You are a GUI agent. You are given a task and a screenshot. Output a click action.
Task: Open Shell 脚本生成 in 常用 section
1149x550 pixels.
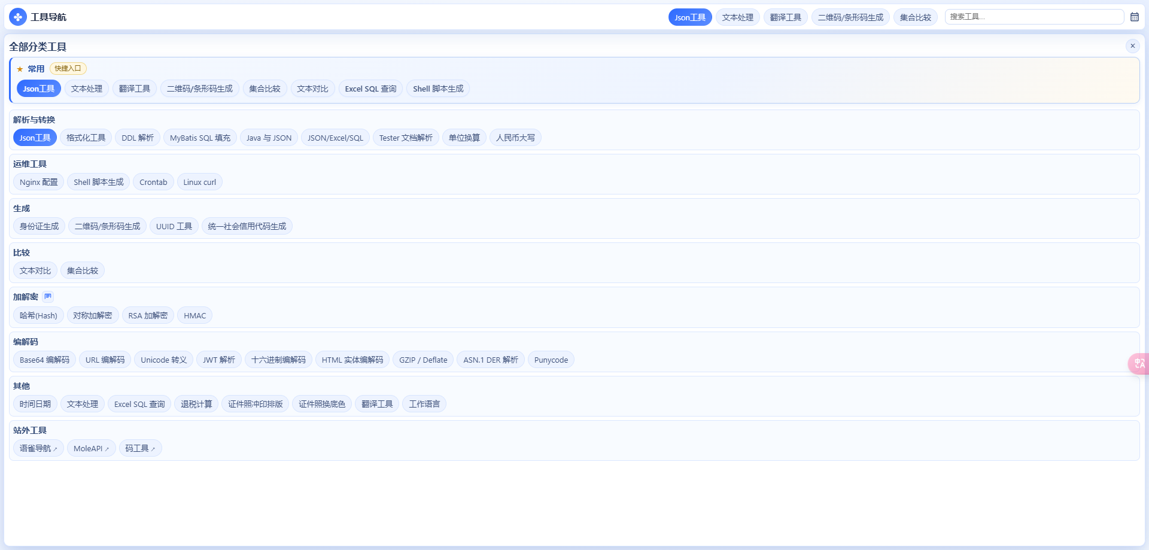[x=438, y=89]
